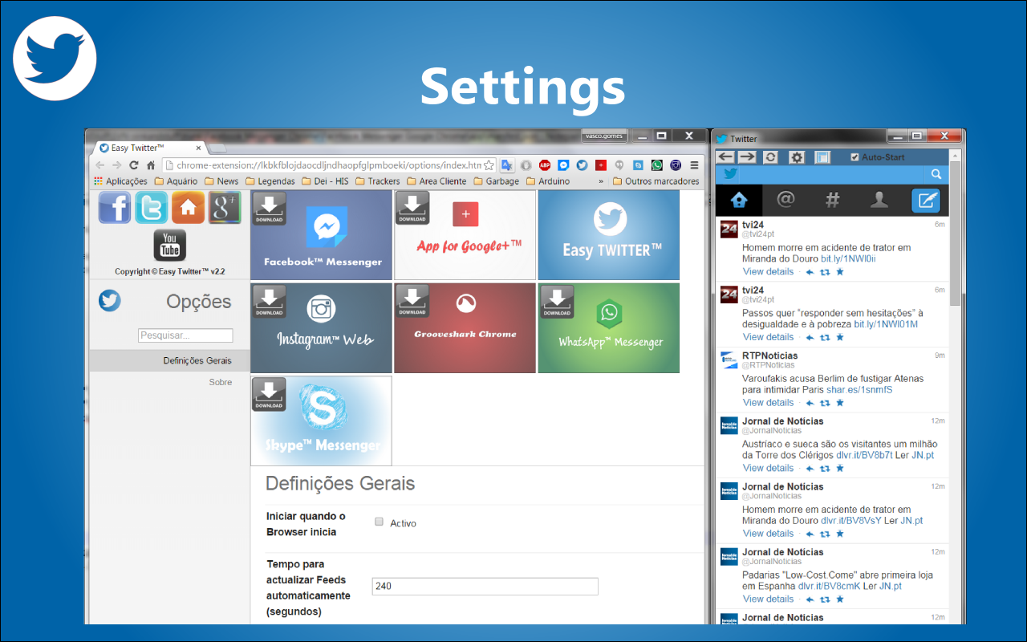Image resolution: width=1027 pixels, height=642 pixels.
Task: Toggle the Auto-Start checkbox
Action: tap(854, 157)
